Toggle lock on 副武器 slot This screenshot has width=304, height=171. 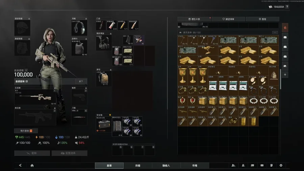point(55,108)
